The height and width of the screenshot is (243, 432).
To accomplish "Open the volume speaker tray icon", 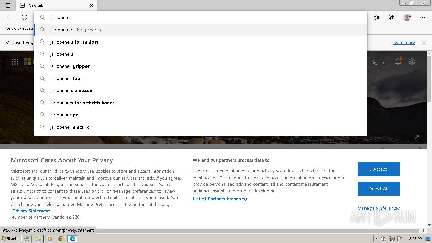I will tap(384, 239).
